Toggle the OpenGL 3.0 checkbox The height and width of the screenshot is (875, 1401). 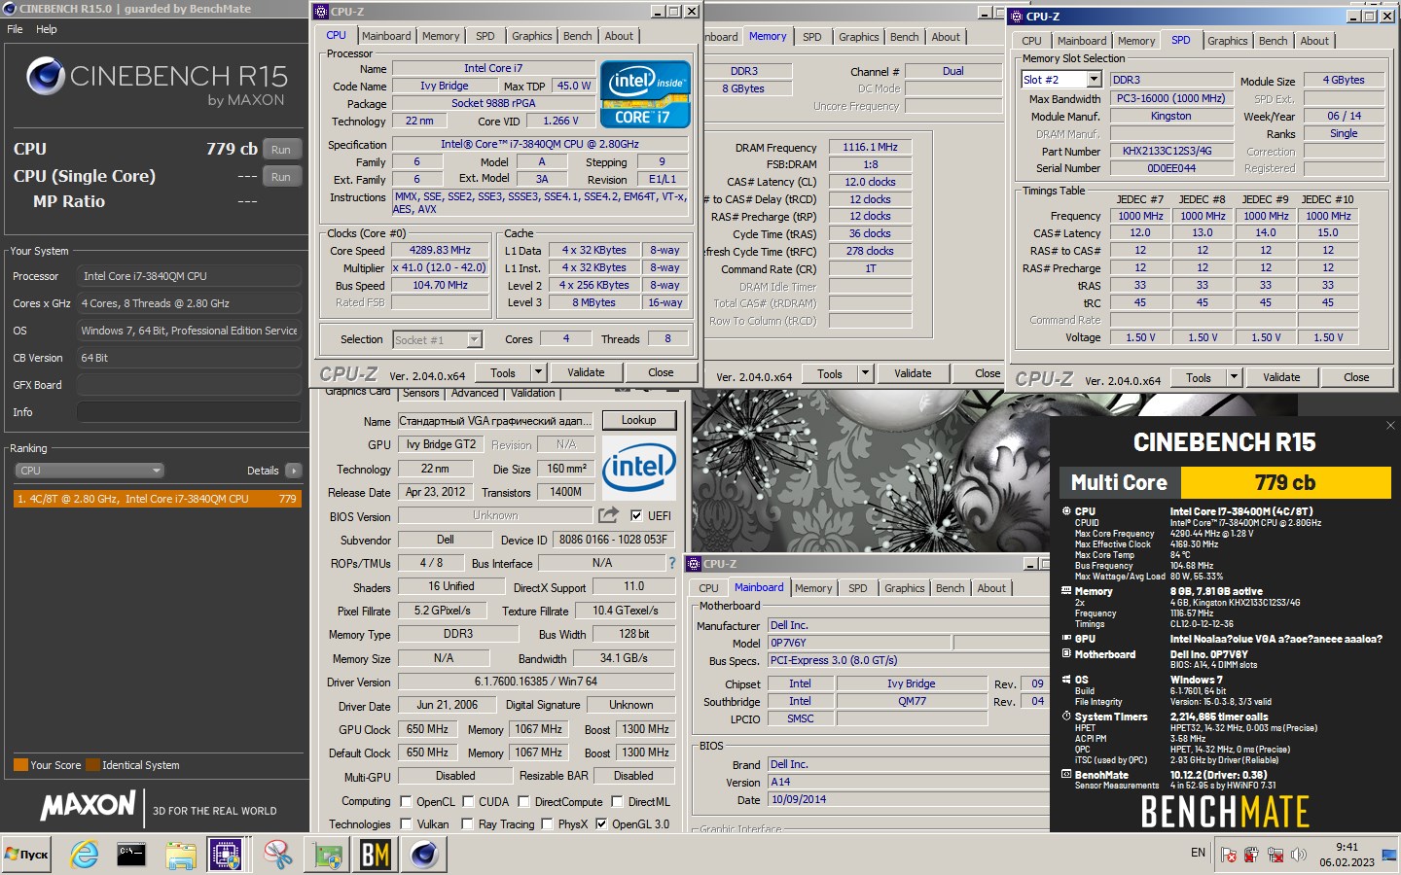tap(600, 823)
